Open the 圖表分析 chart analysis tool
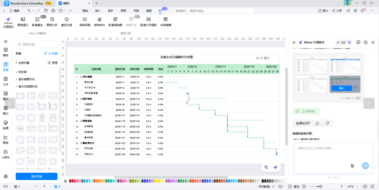Image resolution: width=379 pixels, height=190 pixels. click(52, 22)
